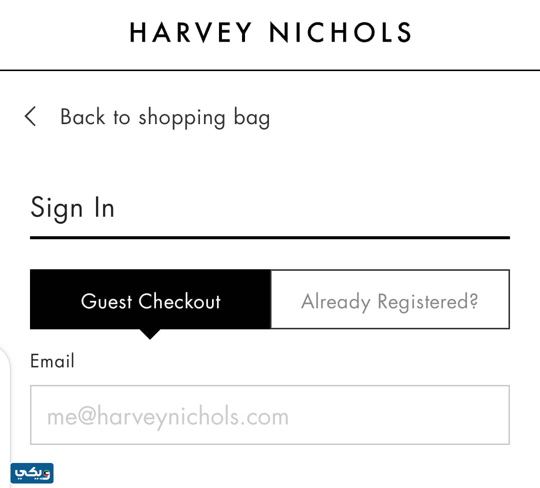Select the Guest Checkout tab

pyautogui.click(x=150, y=299)
